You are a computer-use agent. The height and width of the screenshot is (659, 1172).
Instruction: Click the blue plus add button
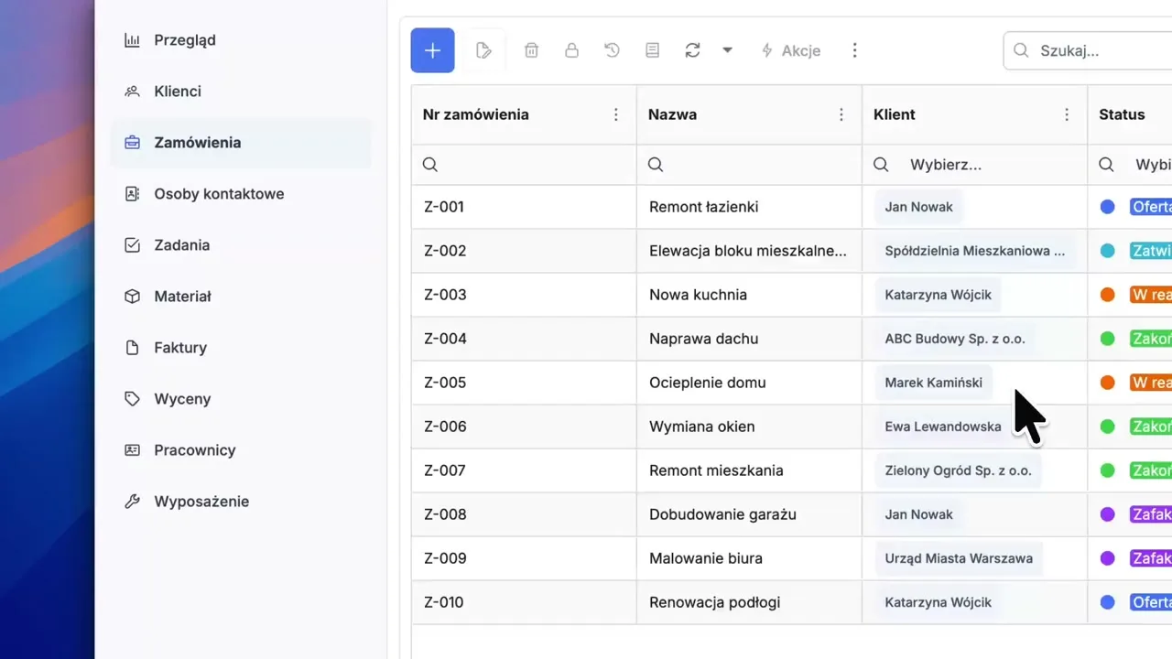[x=432, y=50]
